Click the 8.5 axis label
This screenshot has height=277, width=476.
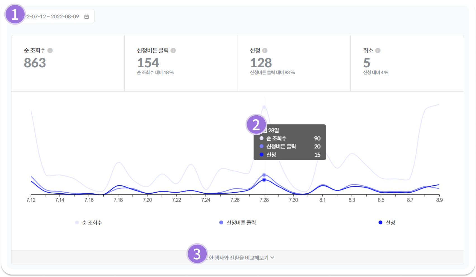pyautogui.click(x=381, y=200)
